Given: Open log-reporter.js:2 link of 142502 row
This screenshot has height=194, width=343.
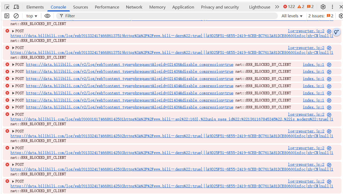Looking at the screenshot, I should tap(306, 131).
